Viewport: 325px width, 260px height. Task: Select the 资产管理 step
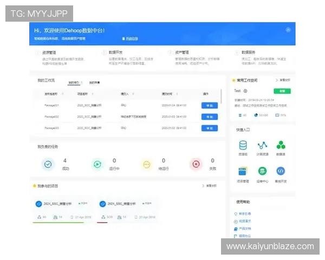point(182,52)
